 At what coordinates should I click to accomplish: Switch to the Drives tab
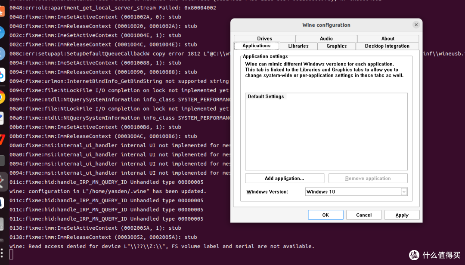[x=264, y=38]
